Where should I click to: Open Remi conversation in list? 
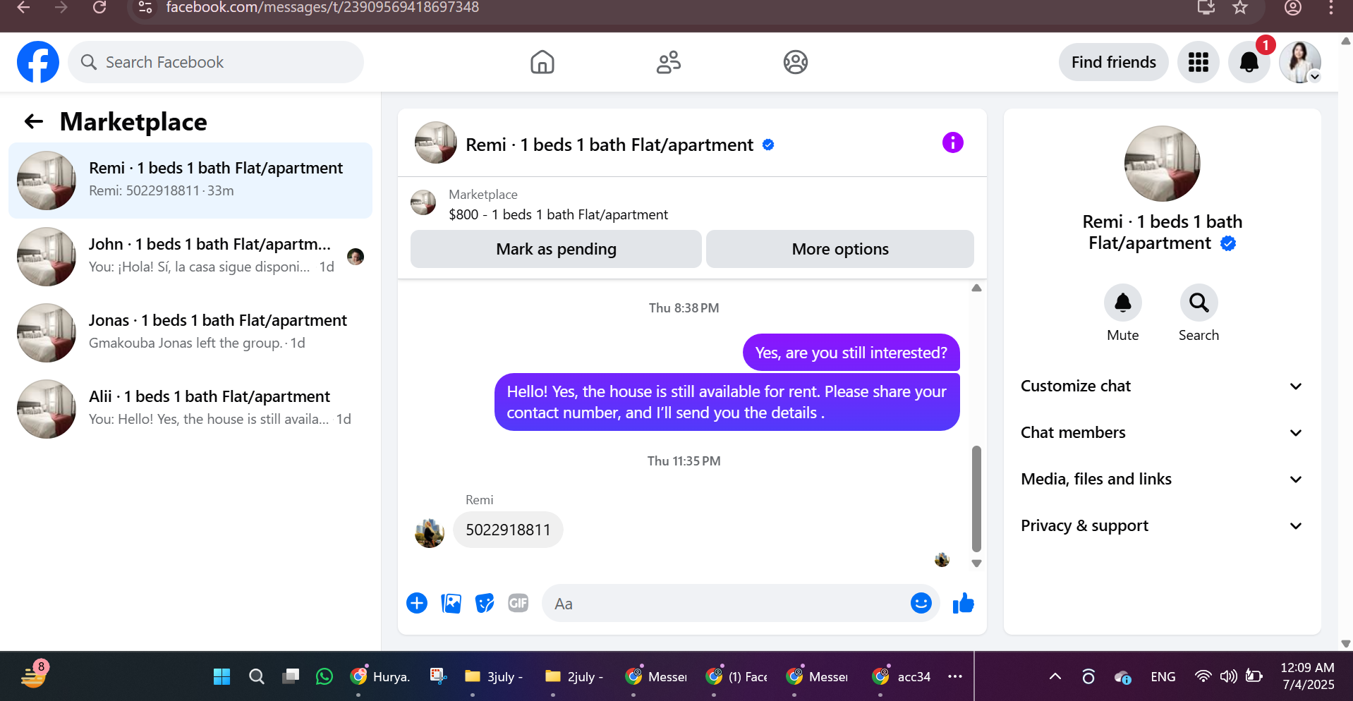[190, 180]
